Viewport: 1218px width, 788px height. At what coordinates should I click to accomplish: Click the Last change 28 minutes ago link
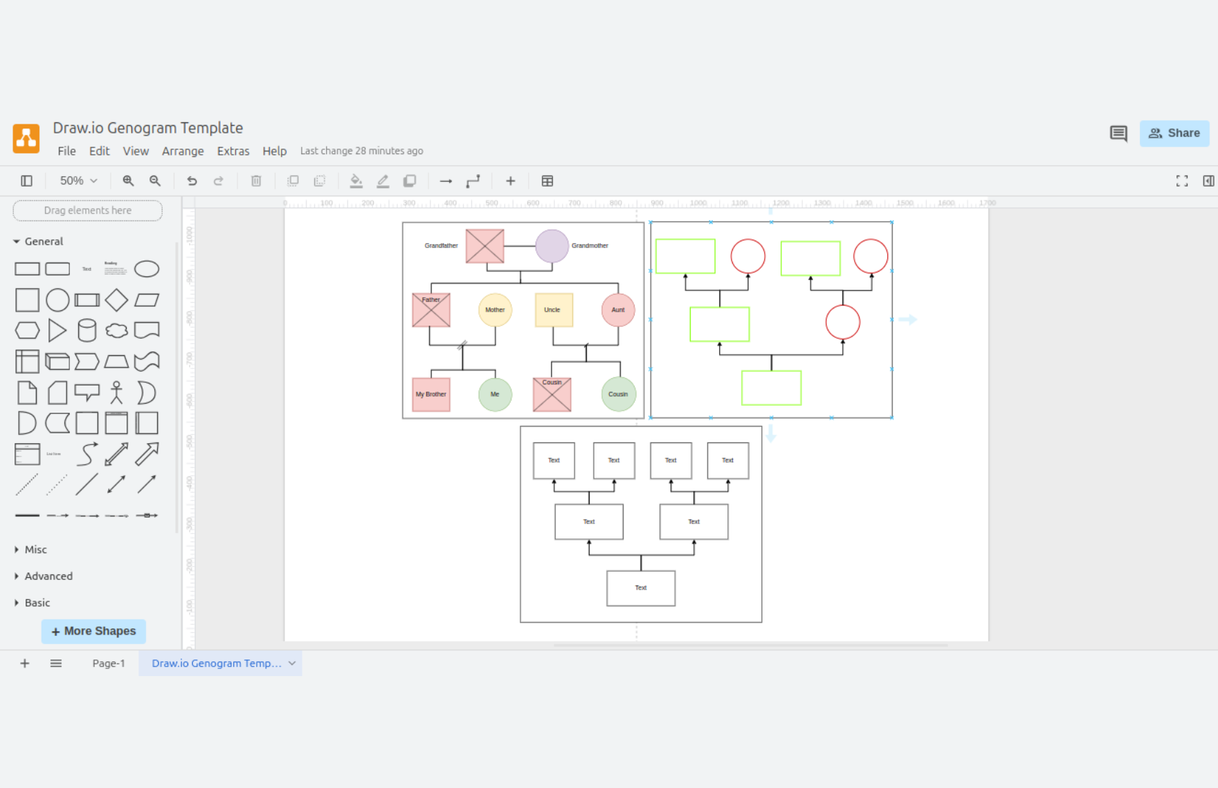pyautogui.click(x=361, y=151)
